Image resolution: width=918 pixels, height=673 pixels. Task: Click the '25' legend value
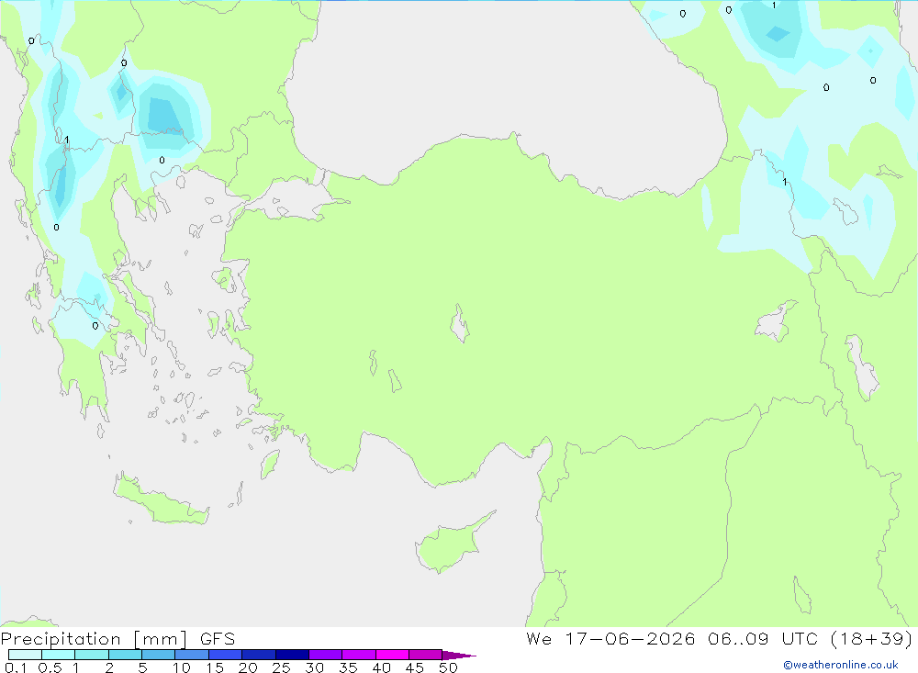tap(282, 667)
